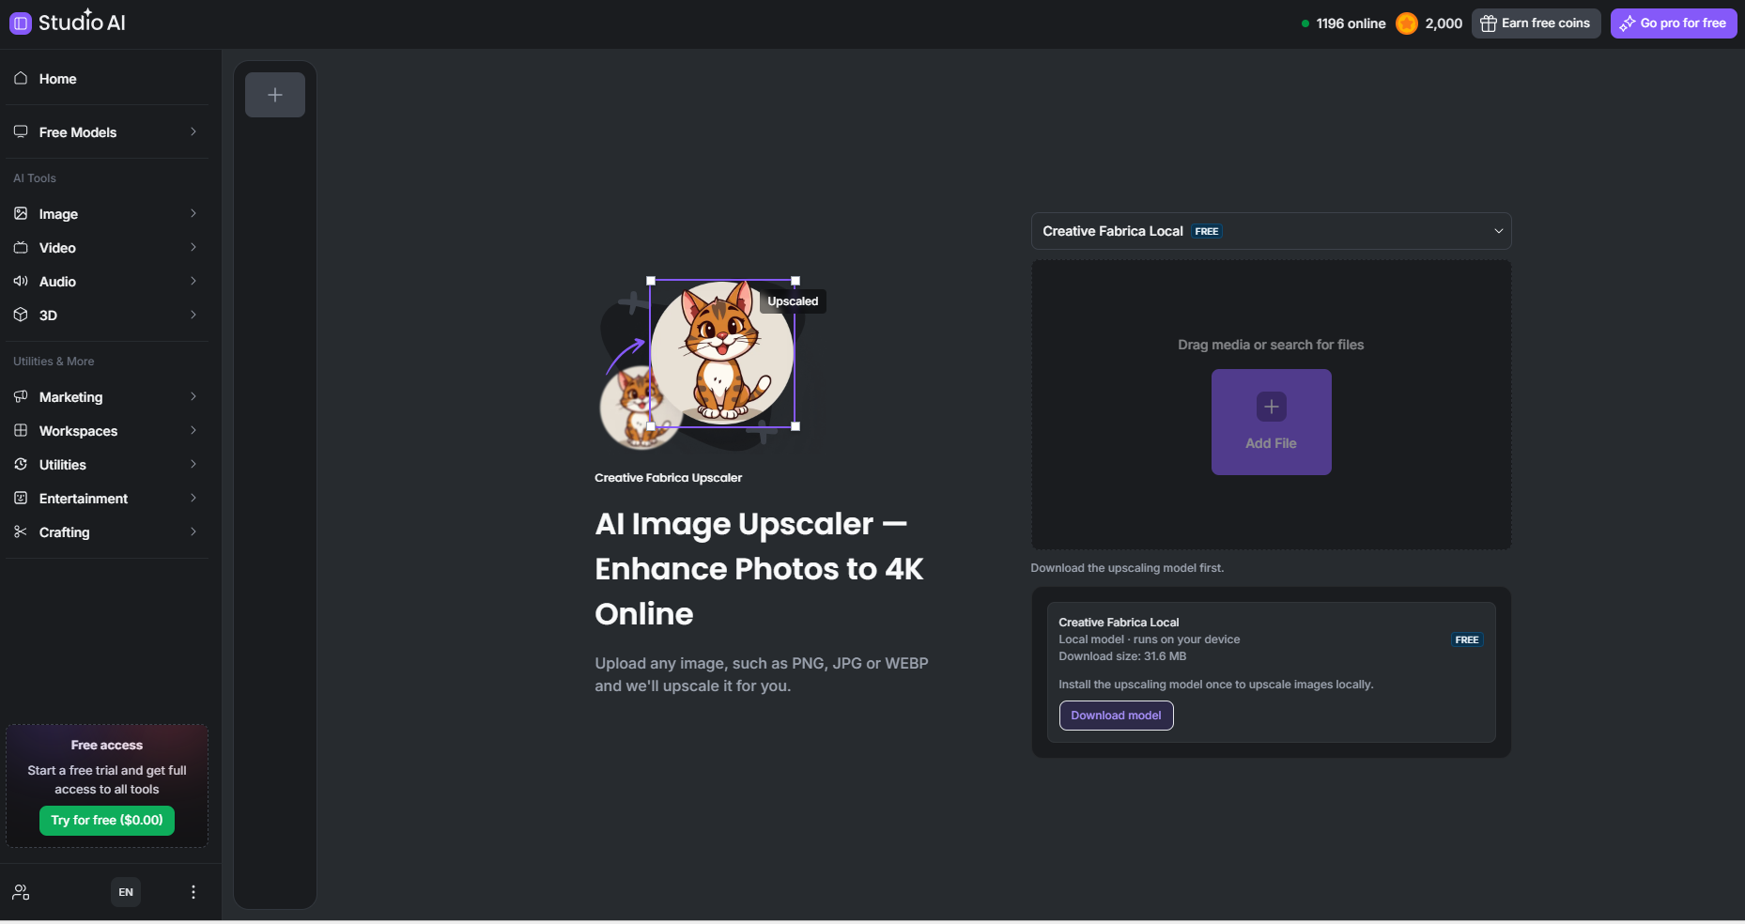This screenshot has height=924, width=1745.
Task: Click the Download model button
Action: point(1116,716)
